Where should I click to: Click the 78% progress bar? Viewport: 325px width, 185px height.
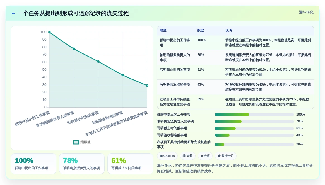[254, 121]
